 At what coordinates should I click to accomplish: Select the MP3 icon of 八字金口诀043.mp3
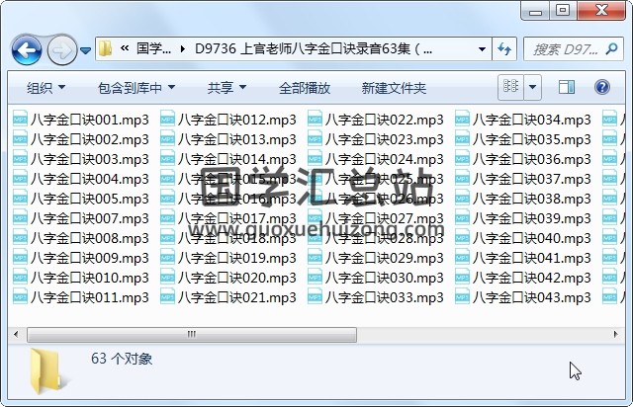click(462, 297)
